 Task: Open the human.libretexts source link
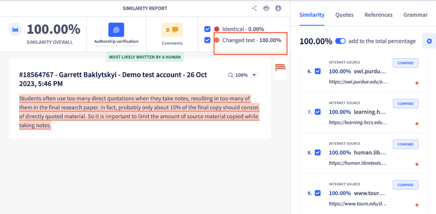(358, 163)
